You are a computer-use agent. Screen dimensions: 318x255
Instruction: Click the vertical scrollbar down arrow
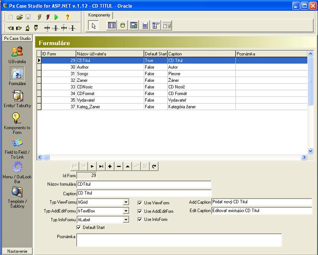click(310, 151)
